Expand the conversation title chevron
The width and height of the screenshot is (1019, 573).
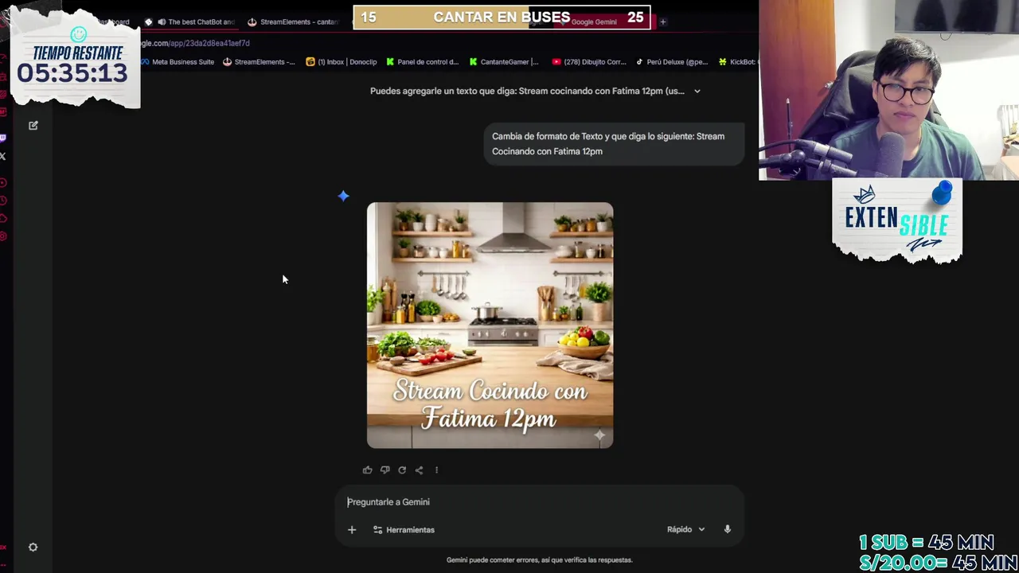[697, 91]
